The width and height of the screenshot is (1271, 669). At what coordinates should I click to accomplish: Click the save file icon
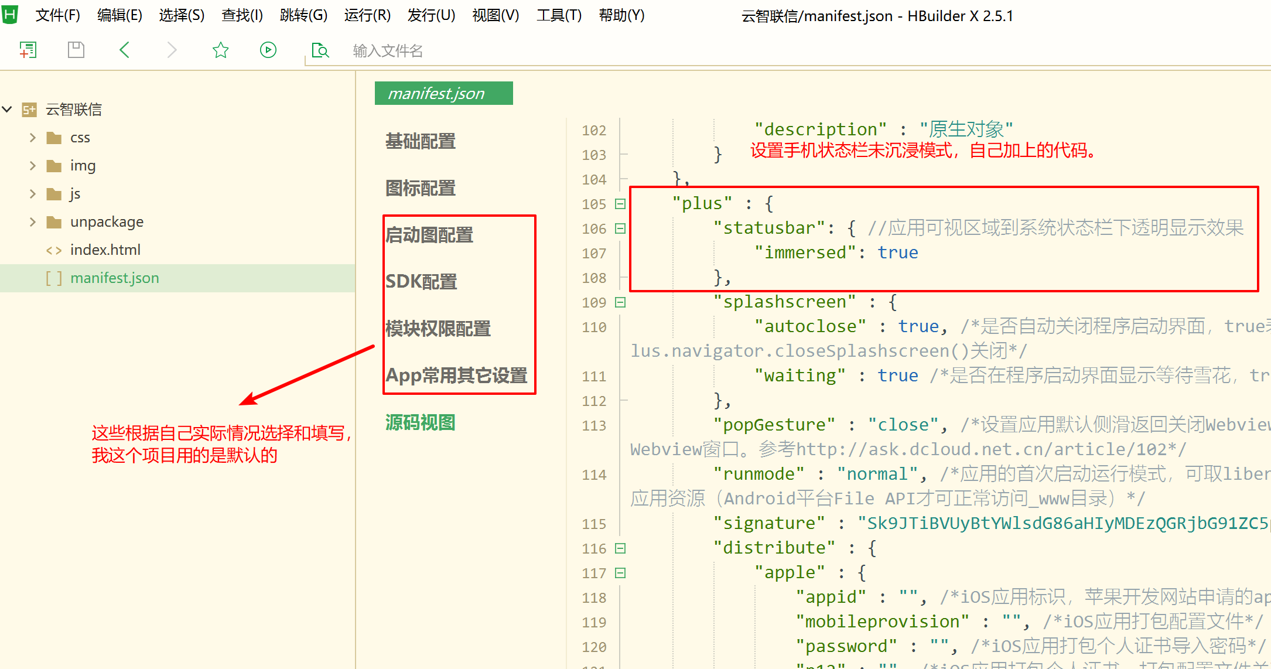pyautogui.click(x=76, y=50)
